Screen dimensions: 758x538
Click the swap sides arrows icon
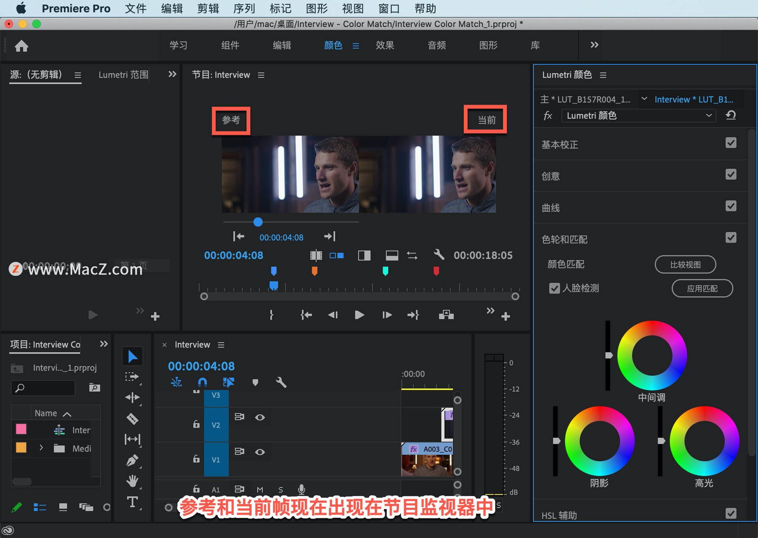point(412,256)
